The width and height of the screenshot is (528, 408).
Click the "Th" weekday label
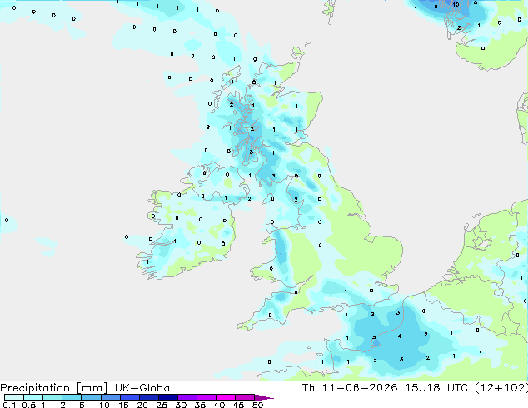click(x=308, y=388)
